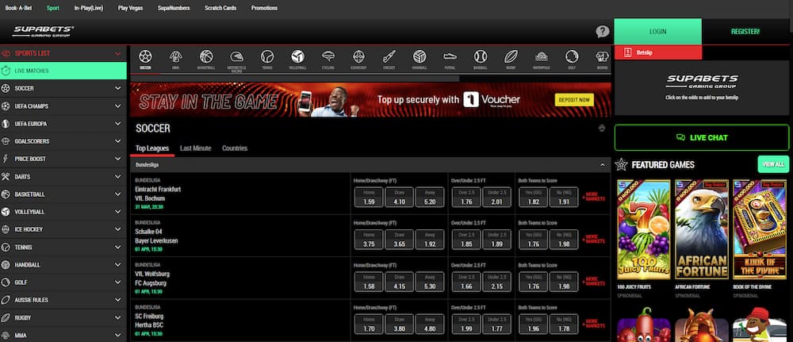Select the Cycling helmet icon
Image resolution: width=793 pixels, height=342 pixels.
[x=328, y=56]
